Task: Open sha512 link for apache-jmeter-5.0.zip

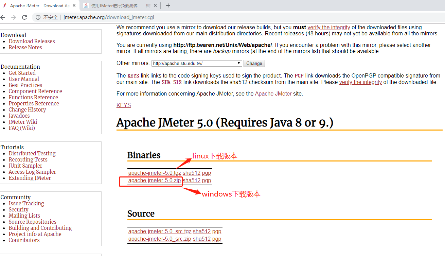Action: click(192, 180)
